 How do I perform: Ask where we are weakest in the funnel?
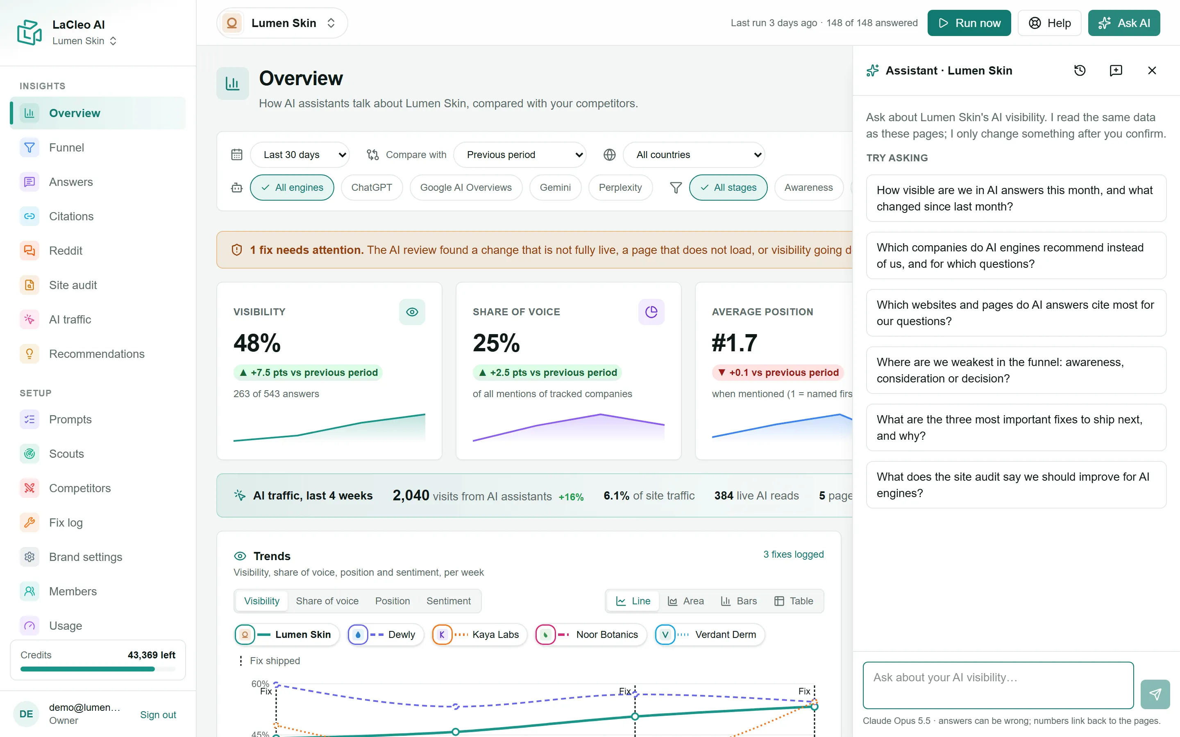[1016, 370]
